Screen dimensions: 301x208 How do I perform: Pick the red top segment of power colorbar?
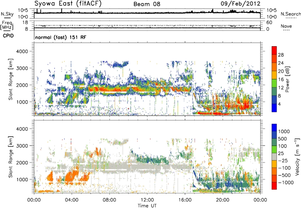click(274, 50)
